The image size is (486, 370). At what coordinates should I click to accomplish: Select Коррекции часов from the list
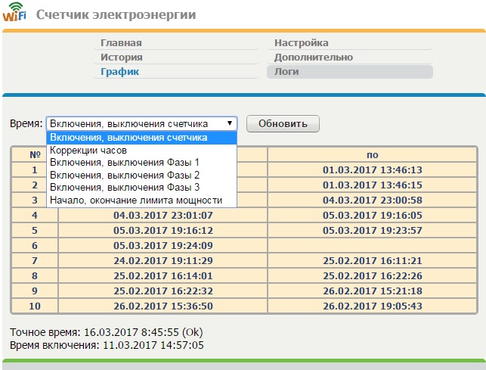[88, 151]
